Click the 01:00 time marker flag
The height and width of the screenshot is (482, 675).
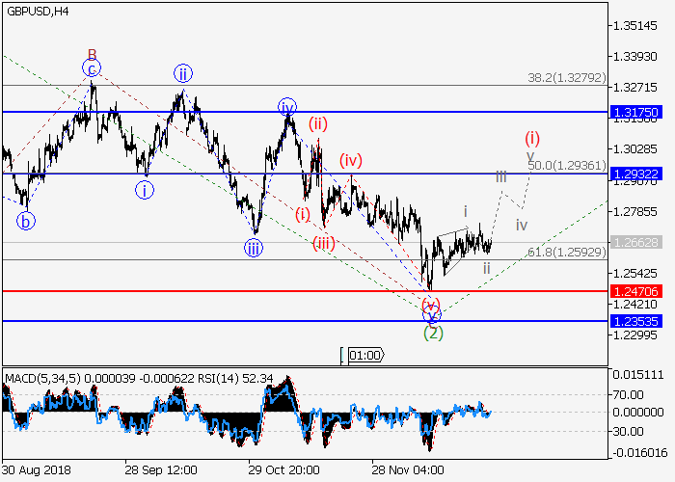point(365,356)
